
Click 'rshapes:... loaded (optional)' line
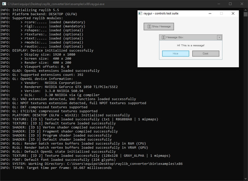coord(41,30)
